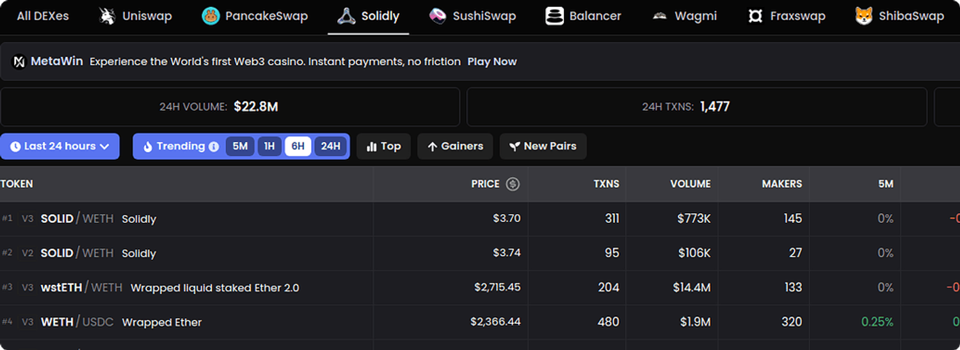Viewport: 960px width, 350px height.
Task: Sort the table by TXNS column
Action: [606, 184]
